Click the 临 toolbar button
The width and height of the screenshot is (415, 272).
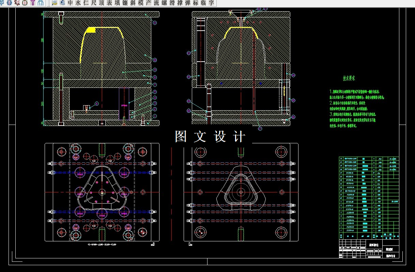pos(203,3)
